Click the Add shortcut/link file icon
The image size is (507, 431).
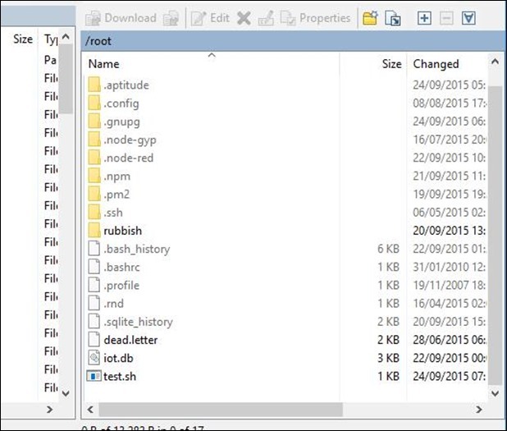tap(393, 18)
